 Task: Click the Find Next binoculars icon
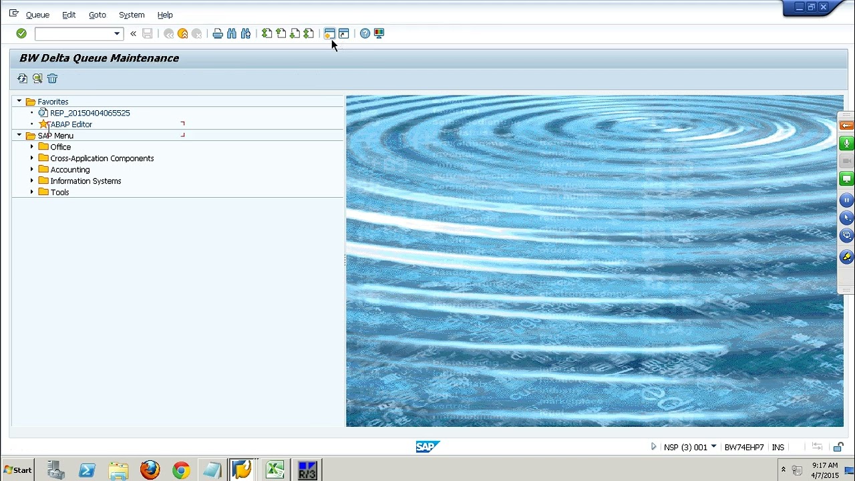tap(246, 33)
